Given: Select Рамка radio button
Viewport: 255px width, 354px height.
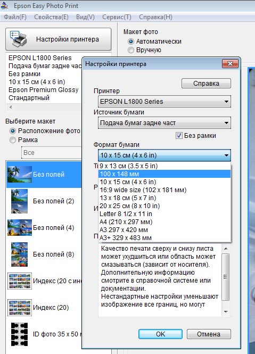Looking at the screenshot, I should (13, 140).
